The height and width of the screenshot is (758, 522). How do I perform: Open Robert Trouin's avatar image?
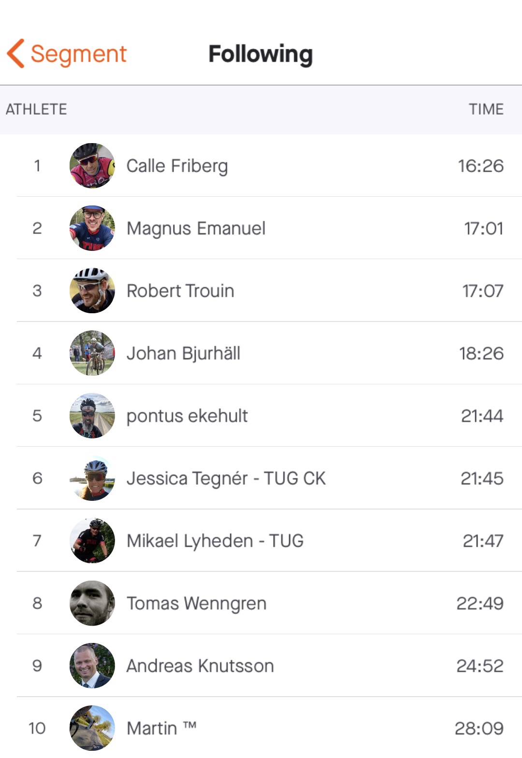click(x=92, y=291)
